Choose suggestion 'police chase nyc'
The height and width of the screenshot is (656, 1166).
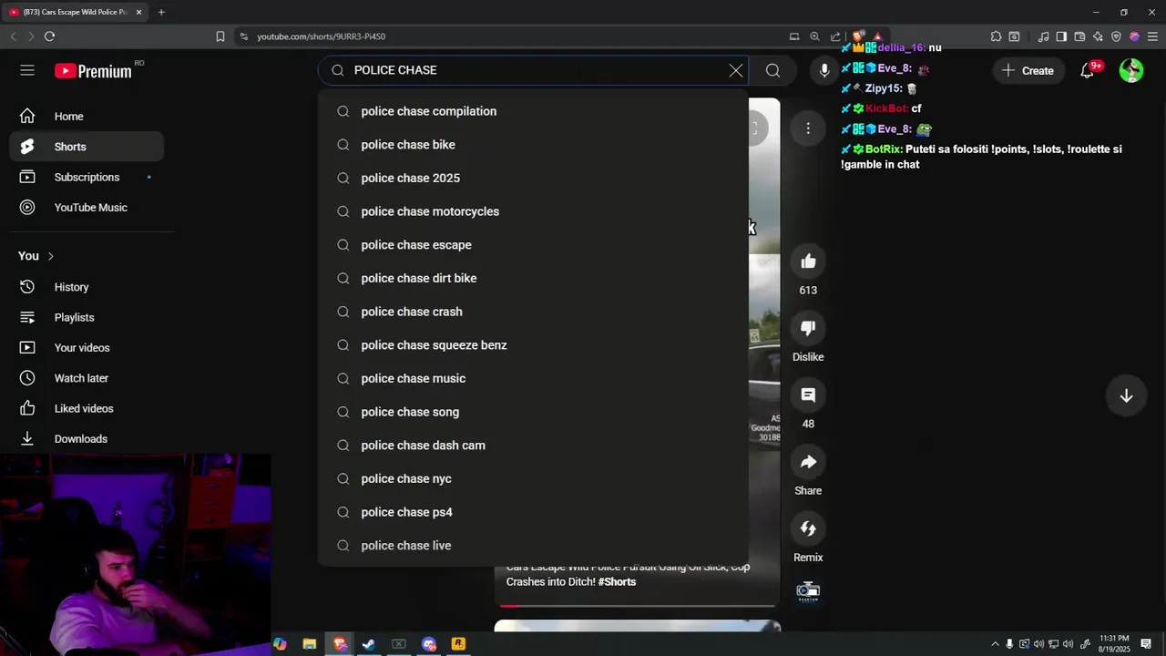click(533, 478)
